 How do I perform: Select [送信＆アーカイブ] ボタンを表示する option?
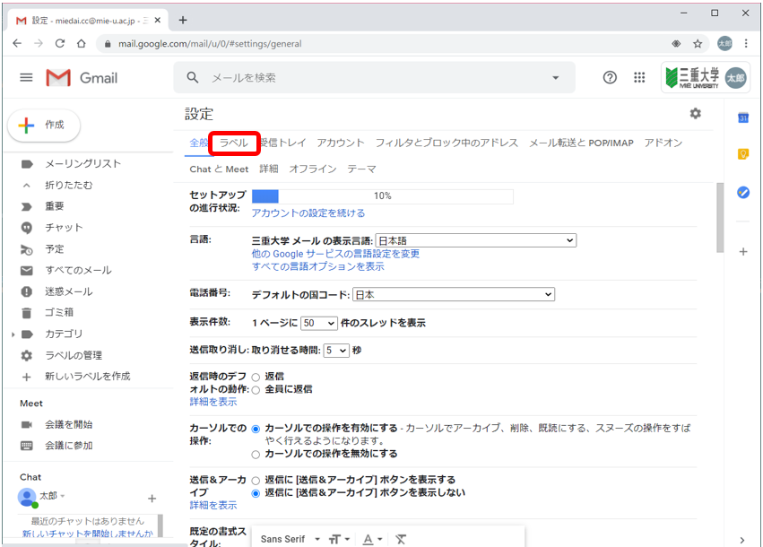point(256,481)
